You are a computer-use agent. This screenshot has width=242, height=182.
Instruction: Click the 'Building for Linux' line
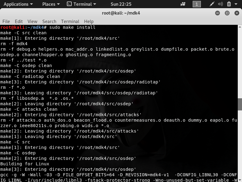point(25,164)
